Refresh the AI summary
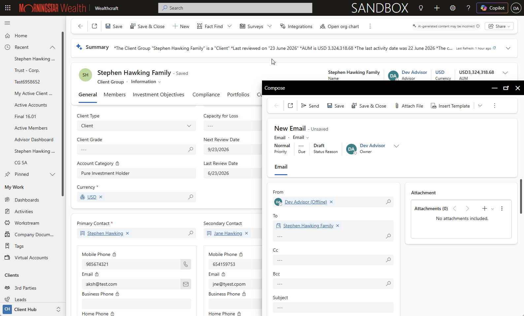The height and width of the screenshot is (316, 524). point(494,48)
